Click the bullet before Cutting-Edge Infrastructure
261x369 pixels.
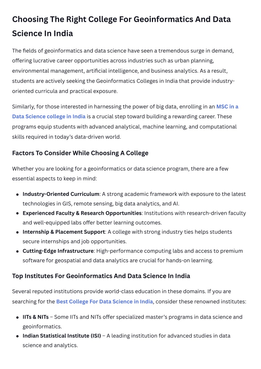point(17,251)
